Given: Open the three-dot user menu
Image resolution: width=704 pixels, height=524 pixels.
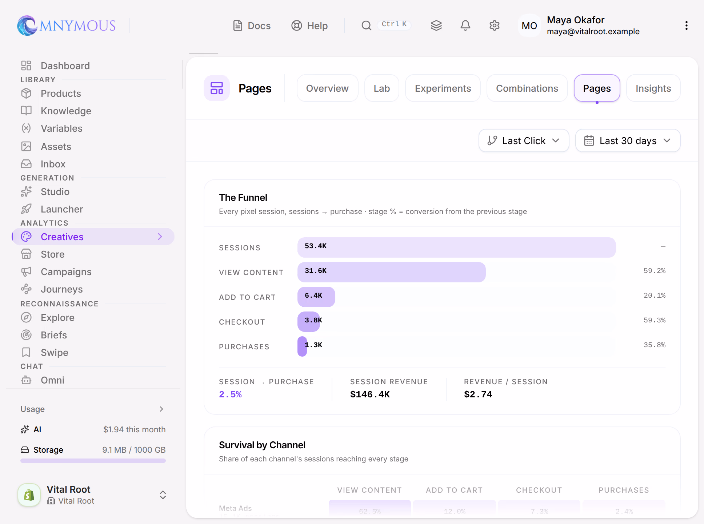Looking at the screenshot, I should [x=687, y=25].
